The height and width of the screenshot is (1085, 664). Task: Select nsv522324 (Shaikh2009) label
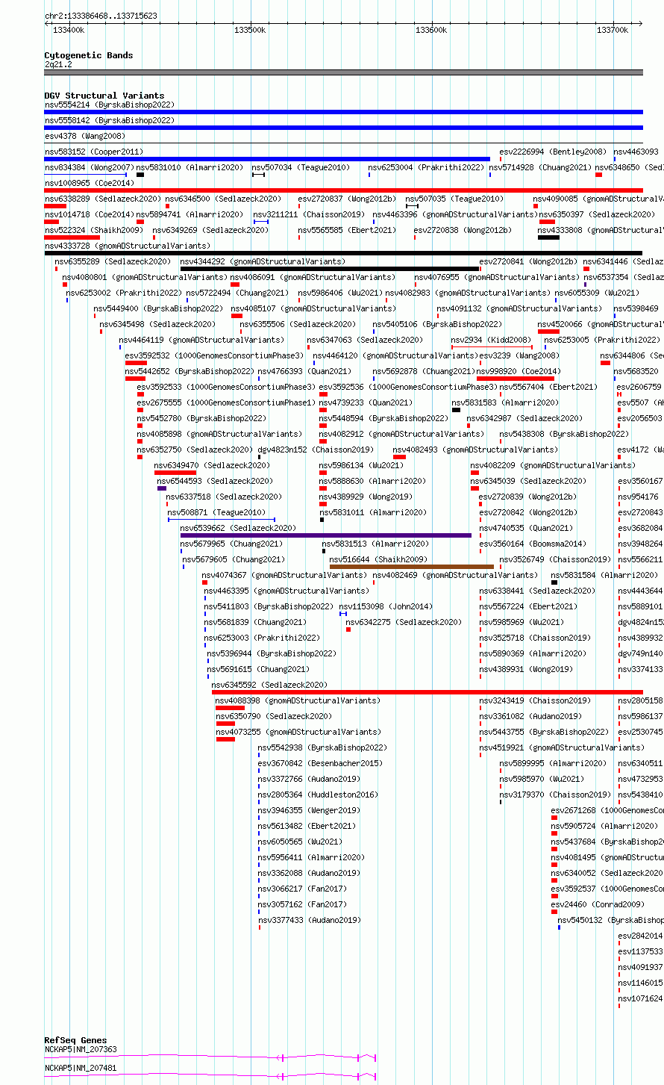(x=94, y=230)
